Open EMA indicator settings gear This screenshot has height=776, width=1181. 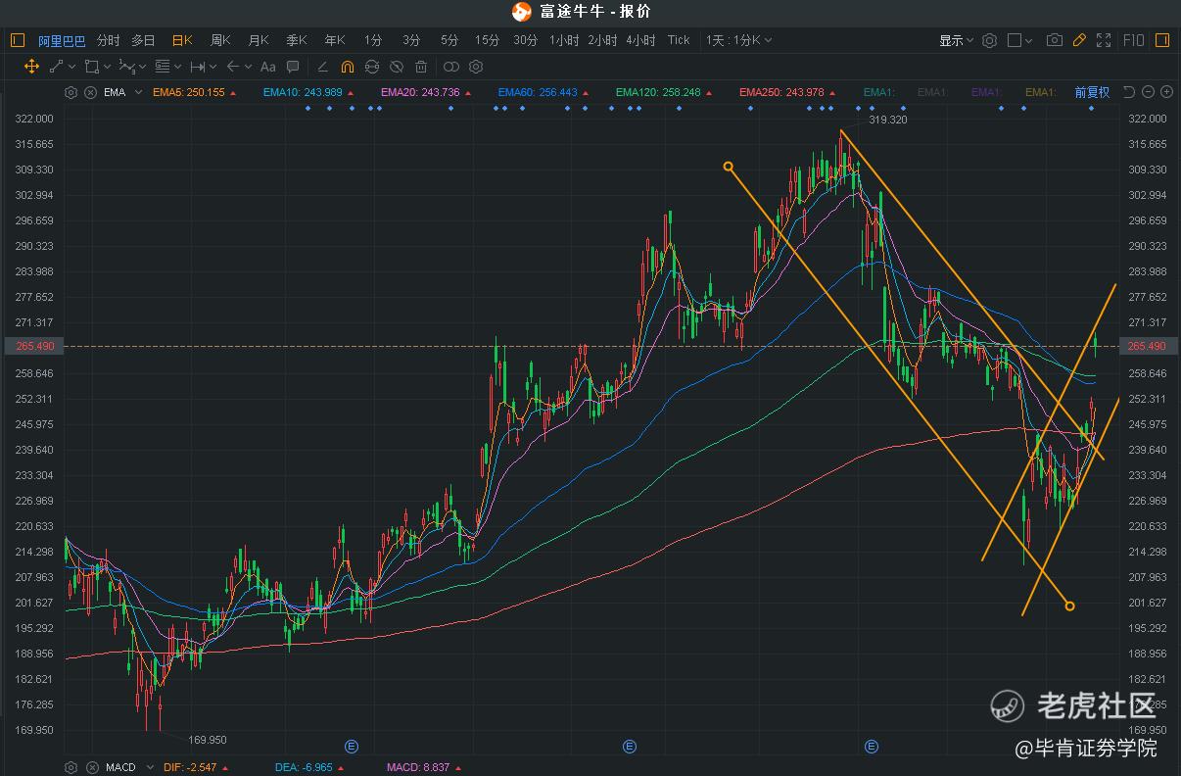point(71,92)
